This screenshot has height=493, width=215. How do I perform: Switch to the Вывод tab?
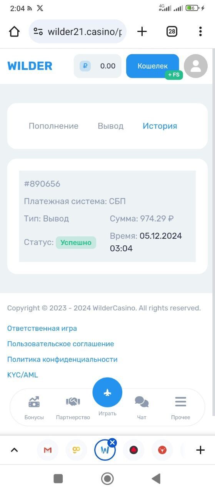pos(110,126)
